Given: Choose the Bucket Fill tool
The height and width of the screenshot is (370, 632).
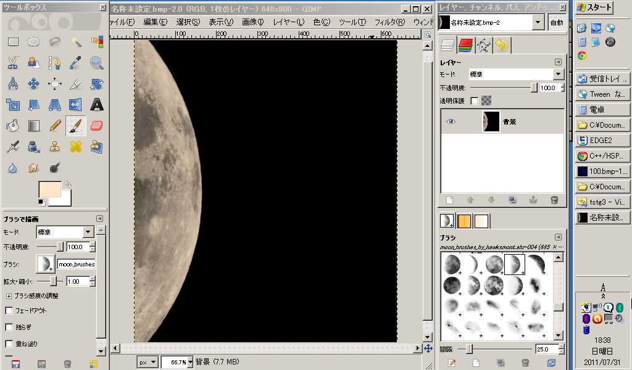Looking at the screenshot, I should pyautogui.click(x=13, y=126).
